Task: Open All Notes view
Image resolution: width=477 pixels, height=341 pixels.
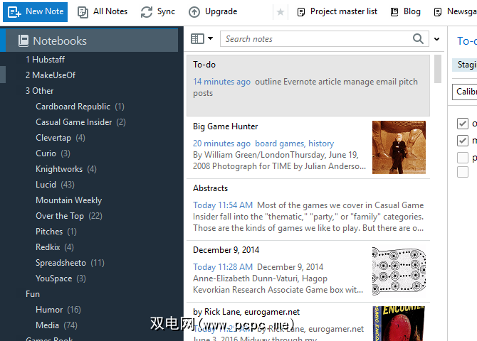Action: [103, 11]
